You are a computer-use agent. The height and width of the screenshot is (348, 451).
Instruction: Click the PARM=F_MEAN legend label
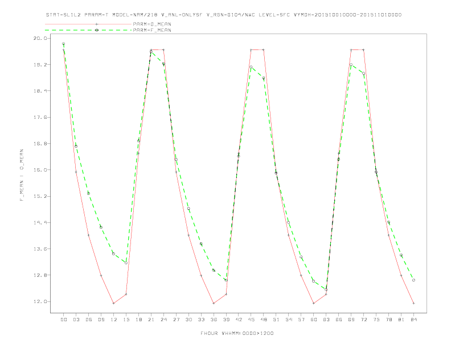point(152,30)
